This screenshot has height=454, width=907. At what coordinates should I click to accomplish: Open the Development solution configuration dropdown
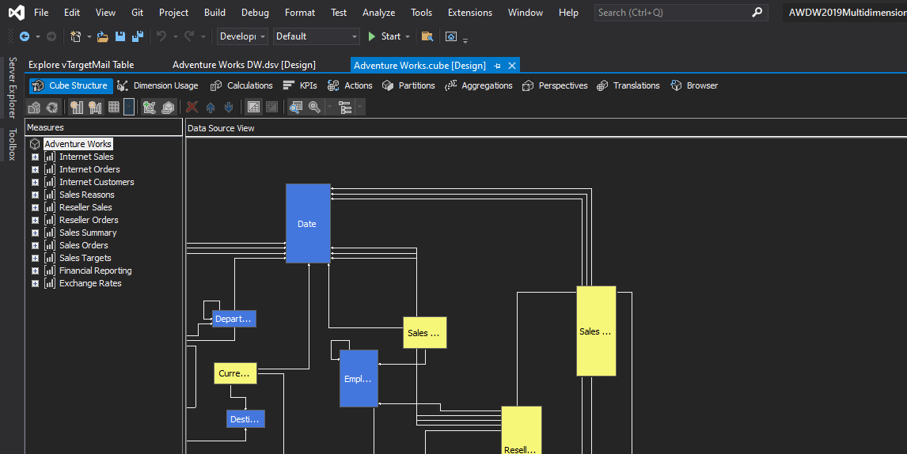coord(242,36)
